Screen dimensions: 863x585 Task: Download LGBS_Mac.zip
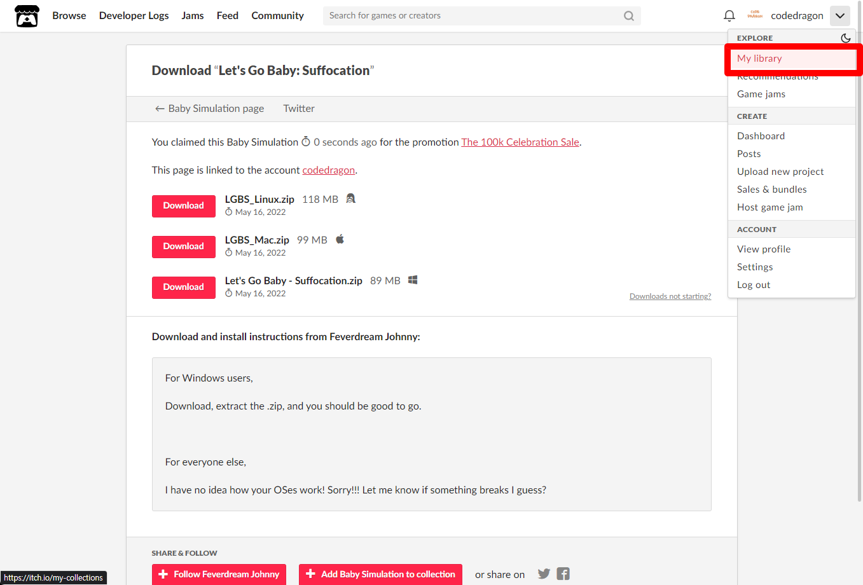(x=184, y=247)
